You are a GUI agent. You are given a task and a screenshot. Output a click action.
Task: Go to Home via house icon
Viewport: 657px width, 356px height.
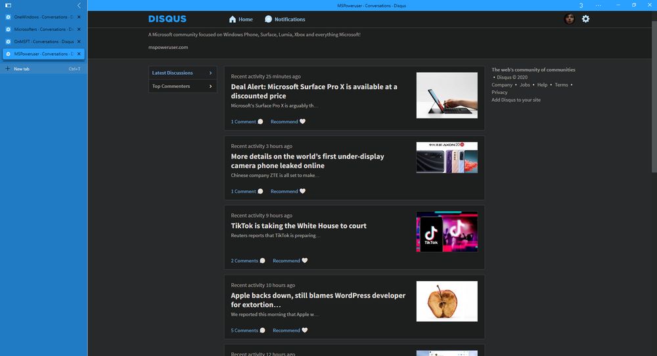tap(233, 20)
